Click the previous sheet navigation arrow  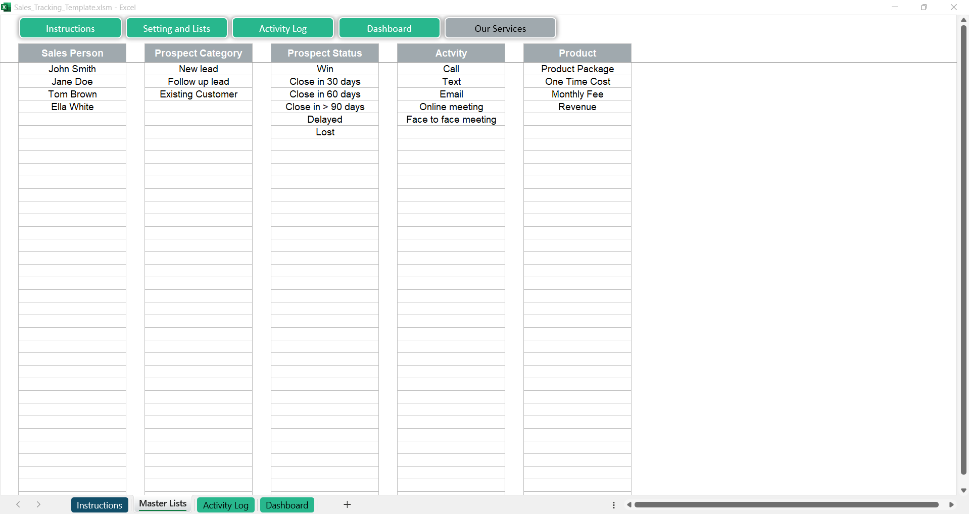[18, 504]
